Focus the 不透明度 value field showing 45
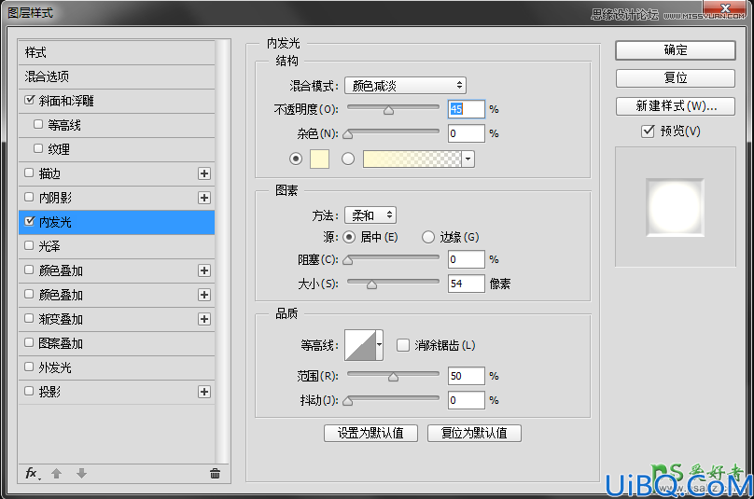This screenshot has height=499, width=754. [466, 109]
